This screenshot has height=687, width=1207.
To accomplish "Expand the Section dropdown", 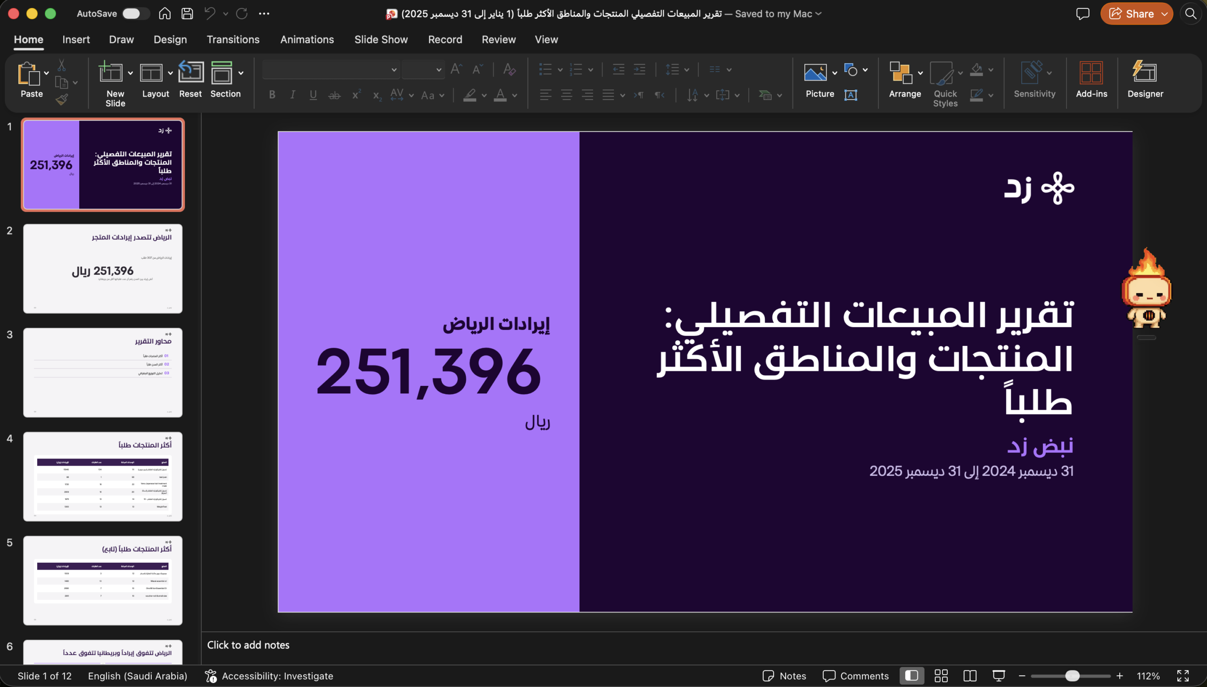I will point(241,73).
